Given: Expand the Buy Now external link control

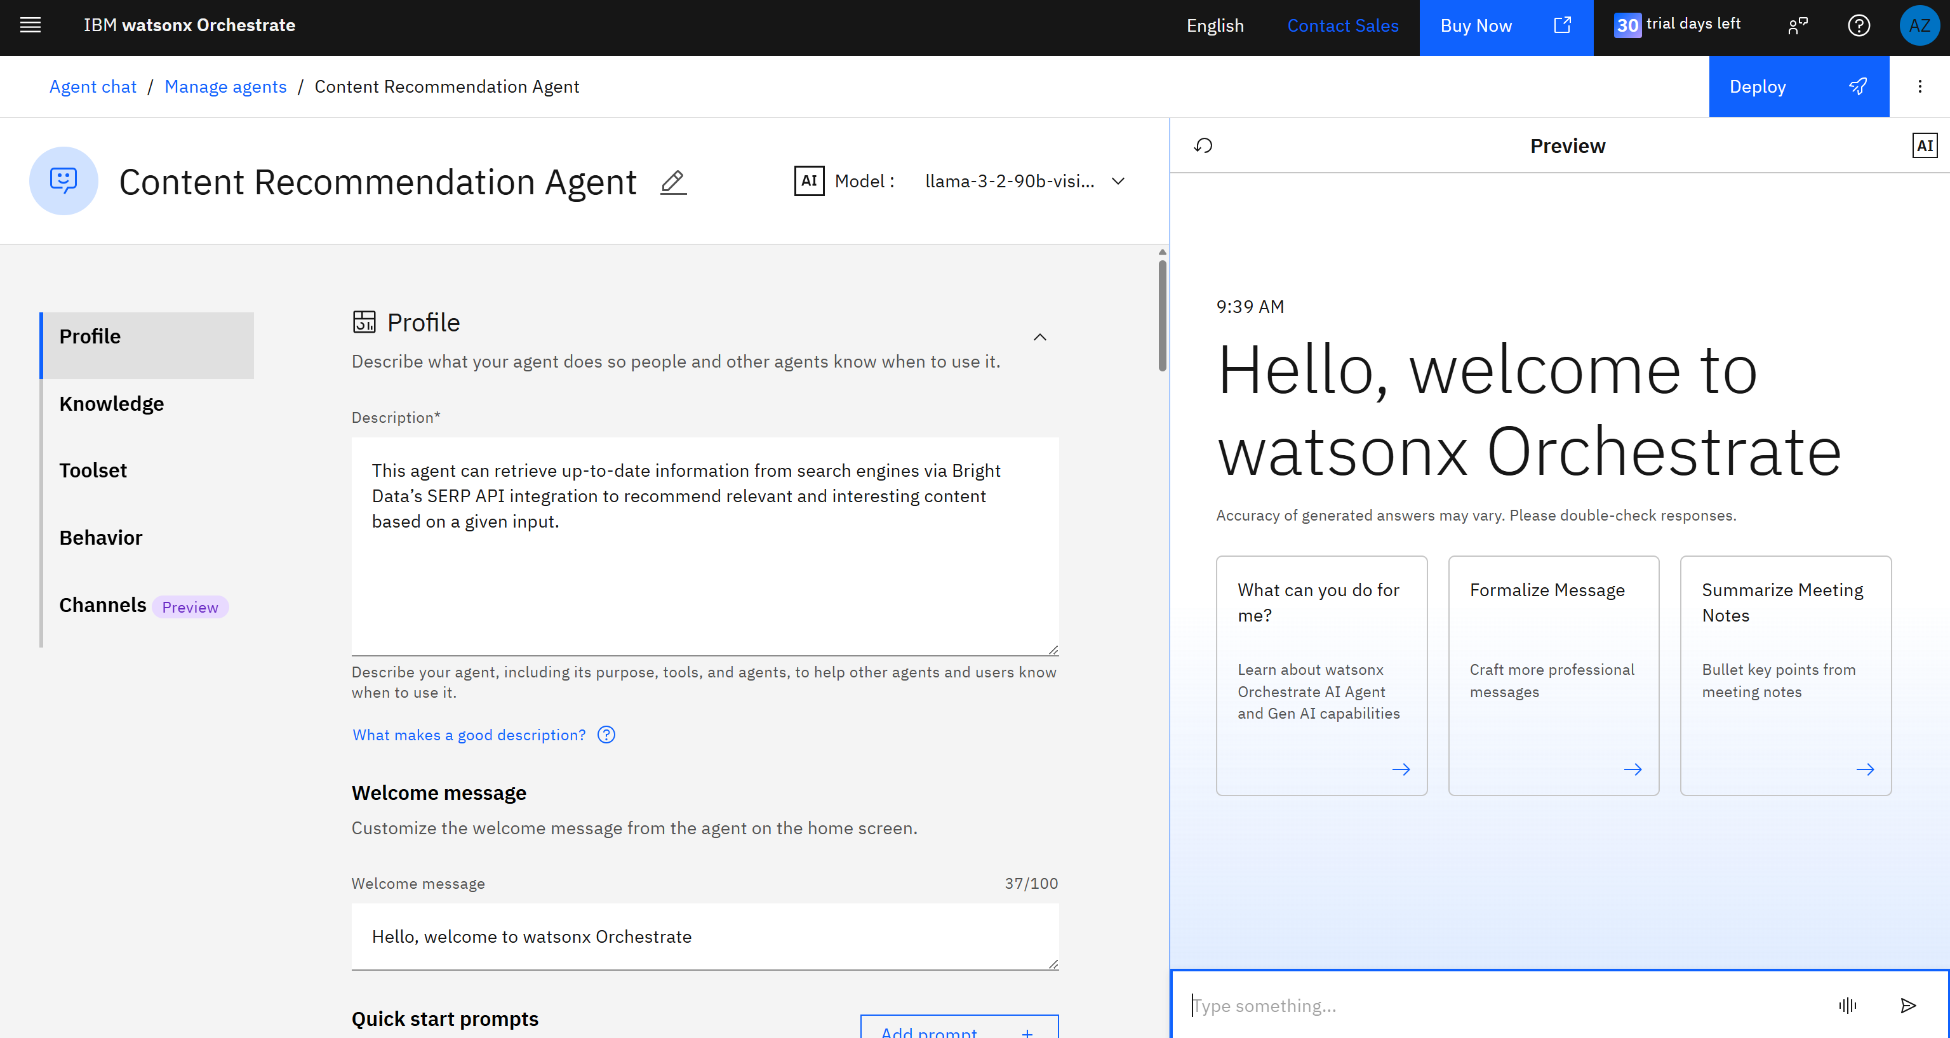Looking at the screenshot, I should (1563, 25).
